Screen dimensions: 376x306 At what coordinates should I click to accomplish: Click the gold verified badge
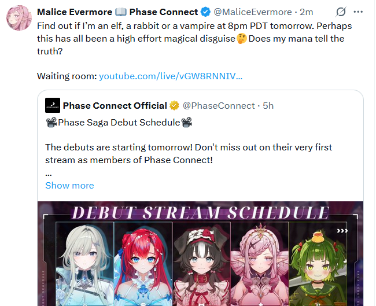[174, 105]
